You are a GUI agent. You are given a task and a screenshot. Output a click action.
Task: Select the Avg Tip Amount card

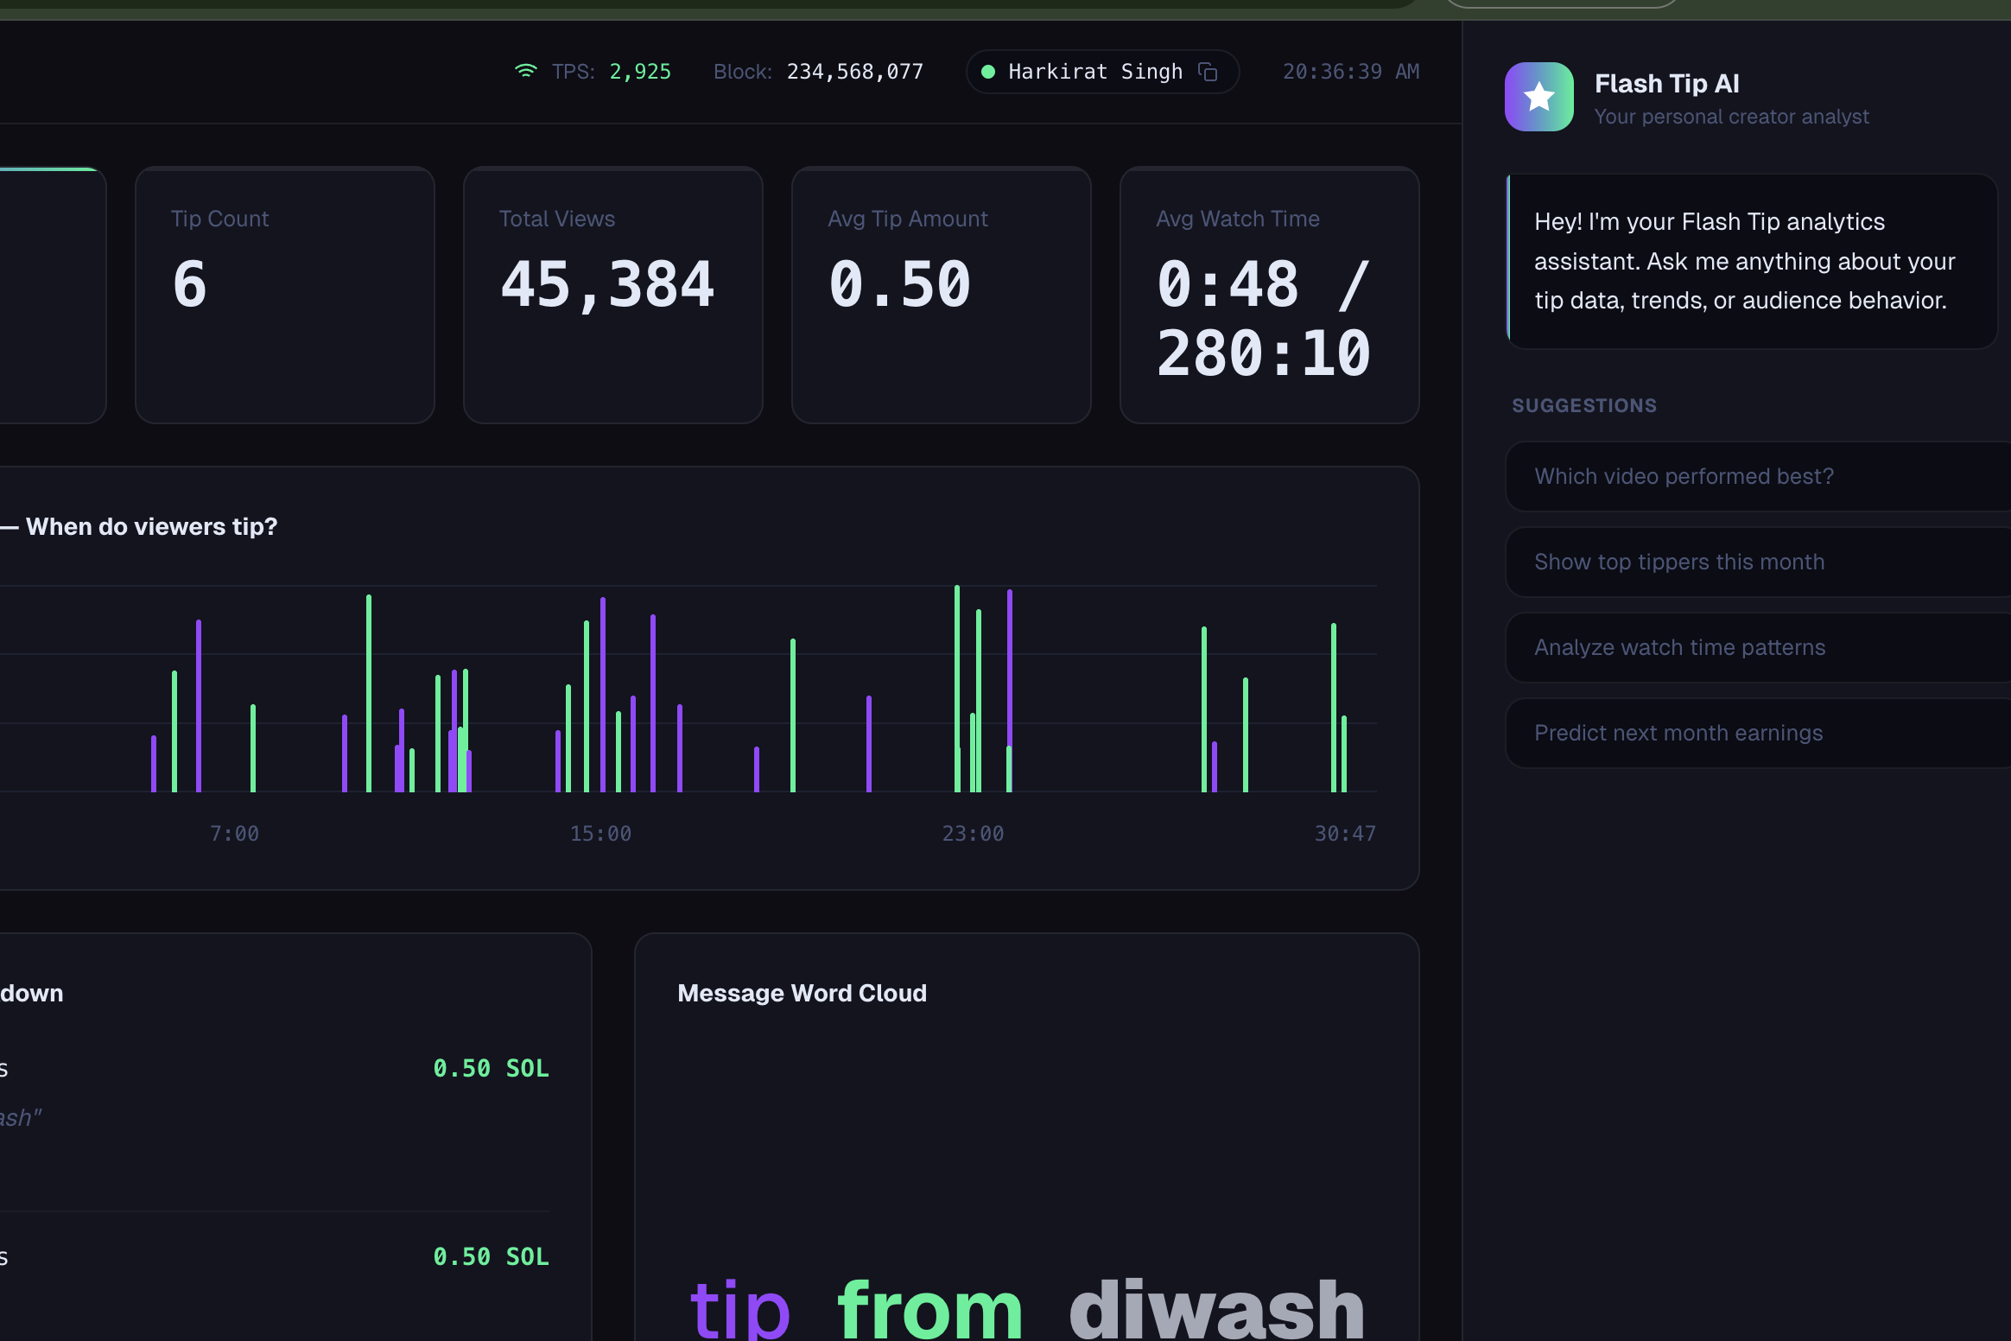point(941,295)
